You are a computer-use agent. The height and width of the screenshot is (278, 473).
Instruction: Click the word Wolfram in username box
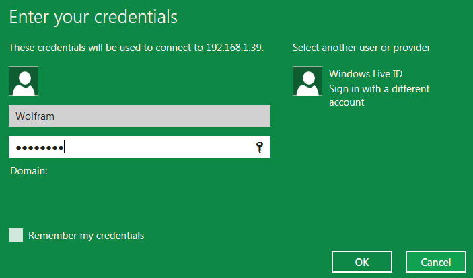[35, 116]
